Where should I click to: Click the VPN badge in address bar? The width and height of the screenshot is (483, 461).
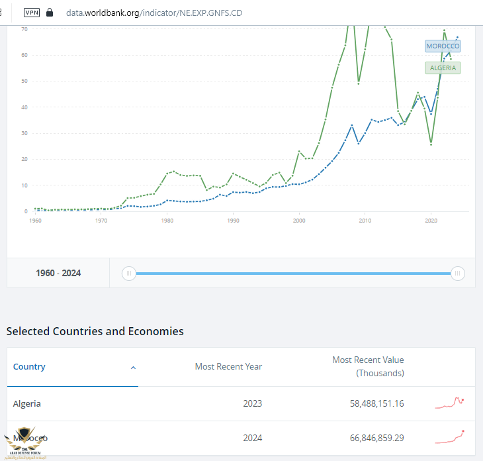(x=31, y=12)
